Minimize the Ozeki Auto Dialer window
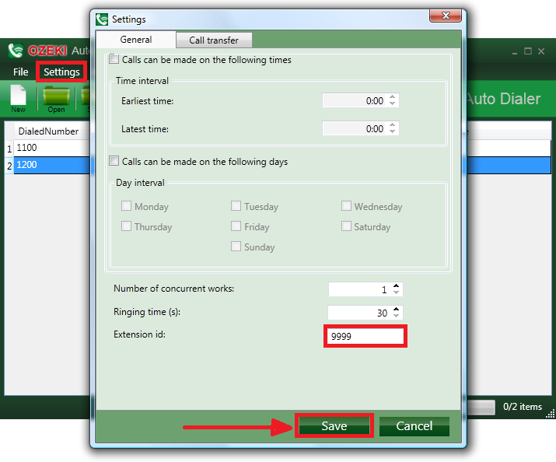This screenshot has height=462, width=556. [x=515, y=52]
